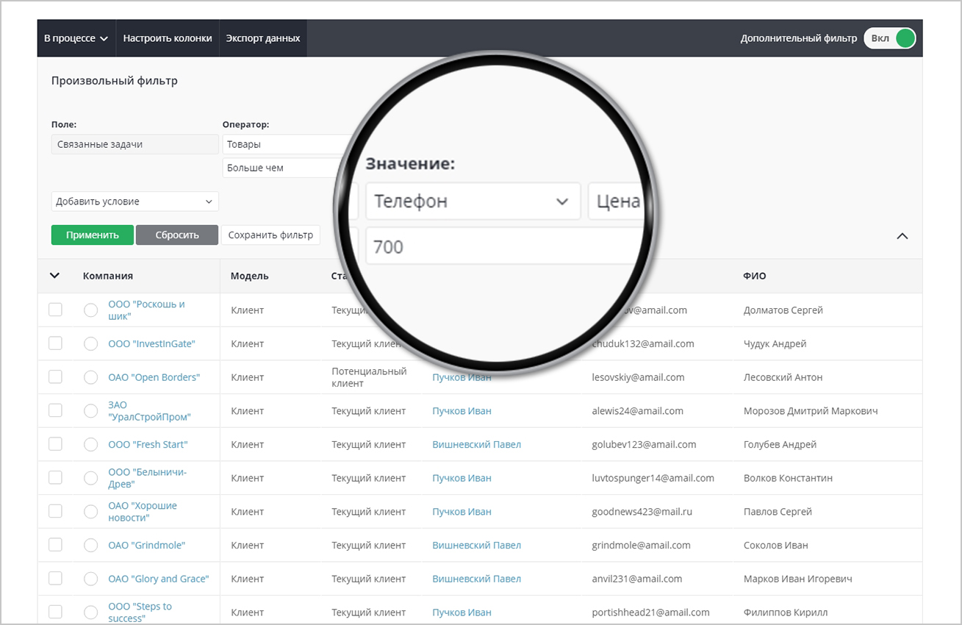This screenshot has width=962, height=625.
Task: Click the round marker for ОАО "Open Borders"
Action: [x=91, y=377]
